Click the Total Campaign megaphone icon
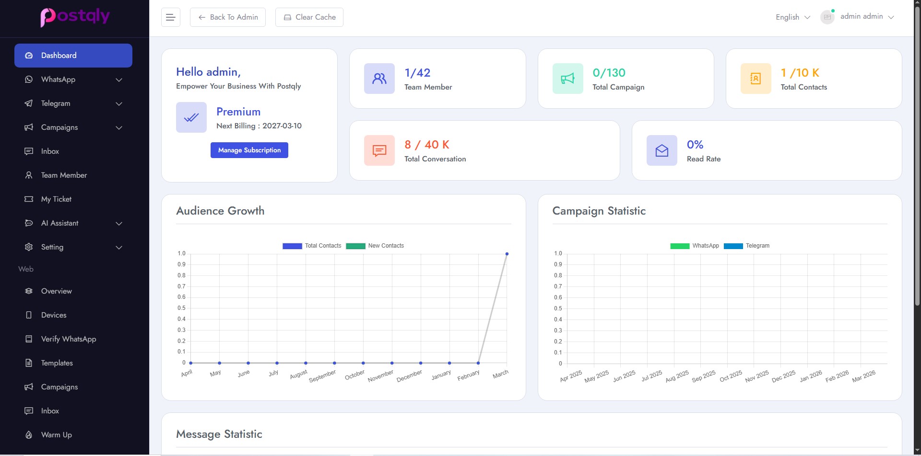The width and height of the screenshot is (921, 456). click(x=567, y=79)
